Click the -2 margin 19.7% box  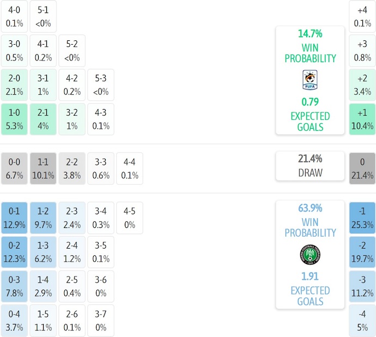(x=362, y=251)
